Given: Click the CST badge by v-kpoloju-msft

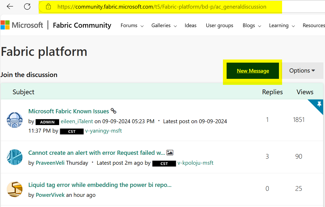Looking at the screenshot, I should 164,163.
